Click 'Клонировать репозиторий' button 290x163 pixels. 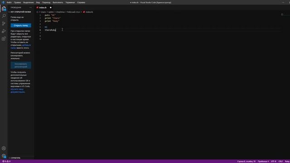pyautogui.click(x=21, y=65)
